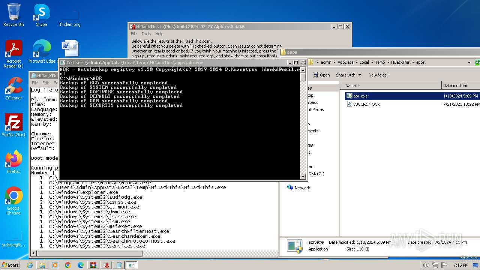Open Windows Explorer taskbar button

(42, 265)
